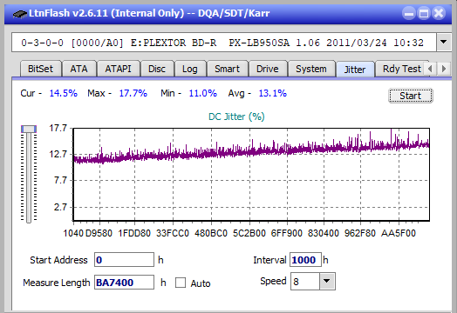457x313 pixels.
Task: Switch to the BitSet tab
Action: click(40, 69)
